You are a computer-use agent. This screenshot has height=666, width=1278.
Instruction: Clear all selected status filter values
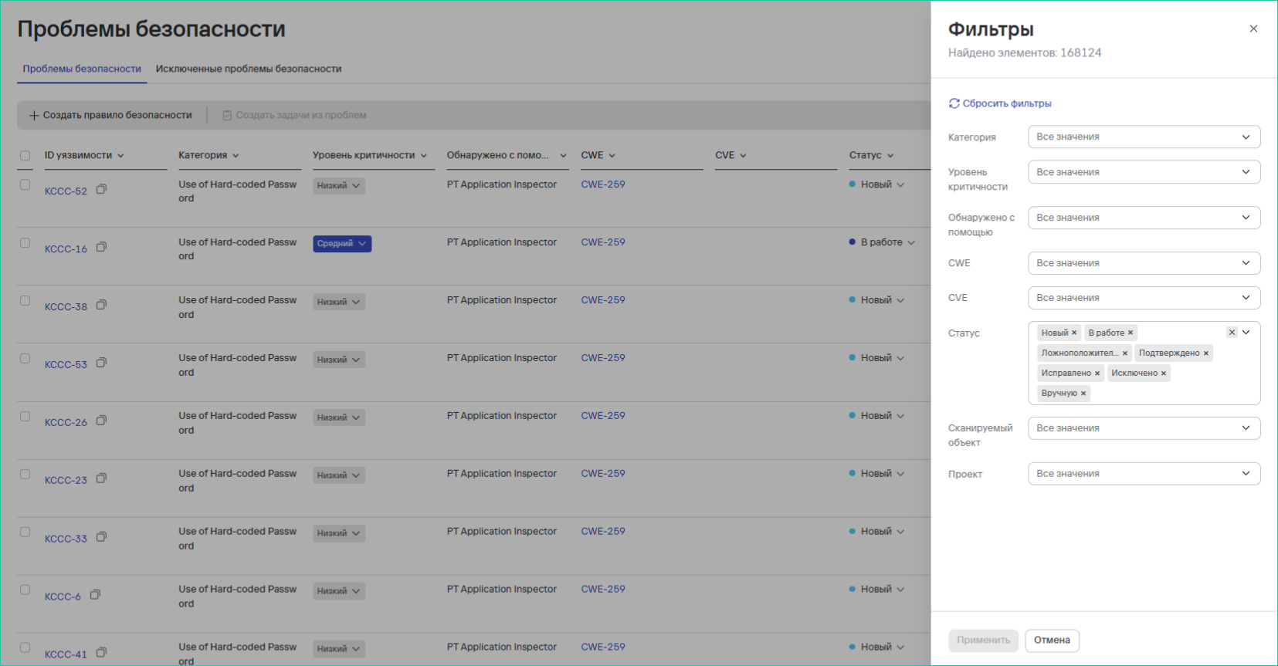coord(1232,333)
